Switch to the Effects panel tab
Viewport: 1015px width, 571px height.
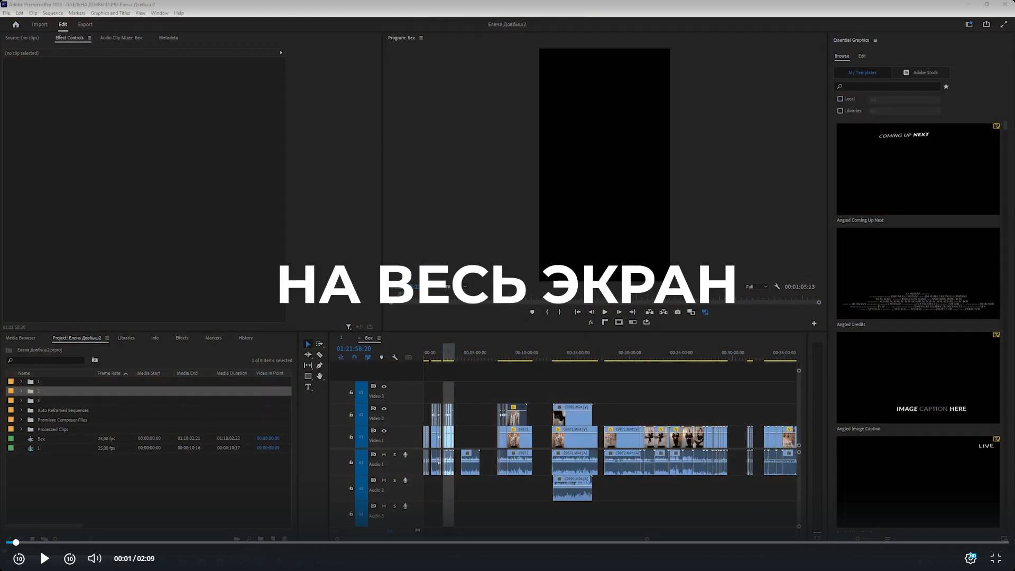181,338
